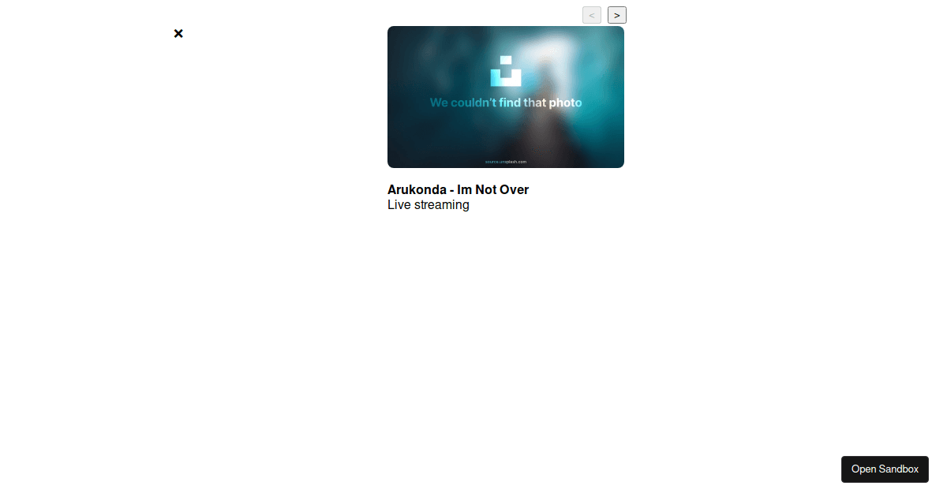Click the 'Live streaming' subtitle

428,205
